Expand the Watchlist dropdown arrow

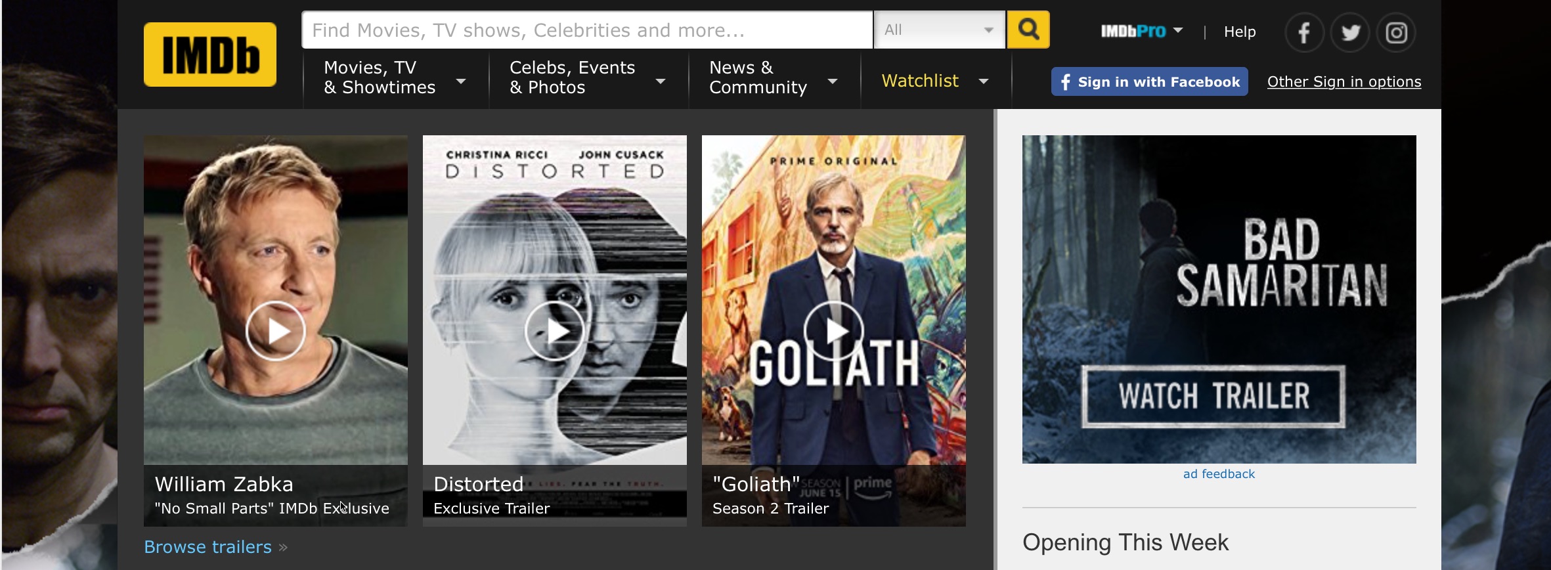coord(984,81)
